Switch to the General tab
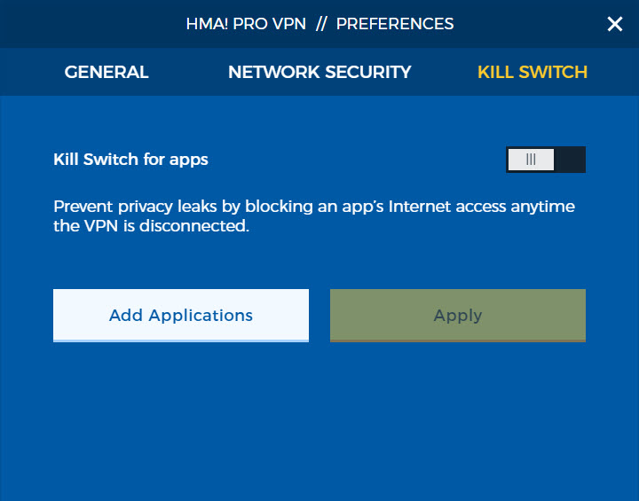639x501 pixels. click(106, 72)
